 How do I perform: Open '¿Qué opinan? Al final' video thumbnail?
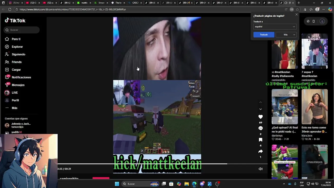[x=285, y=107]
